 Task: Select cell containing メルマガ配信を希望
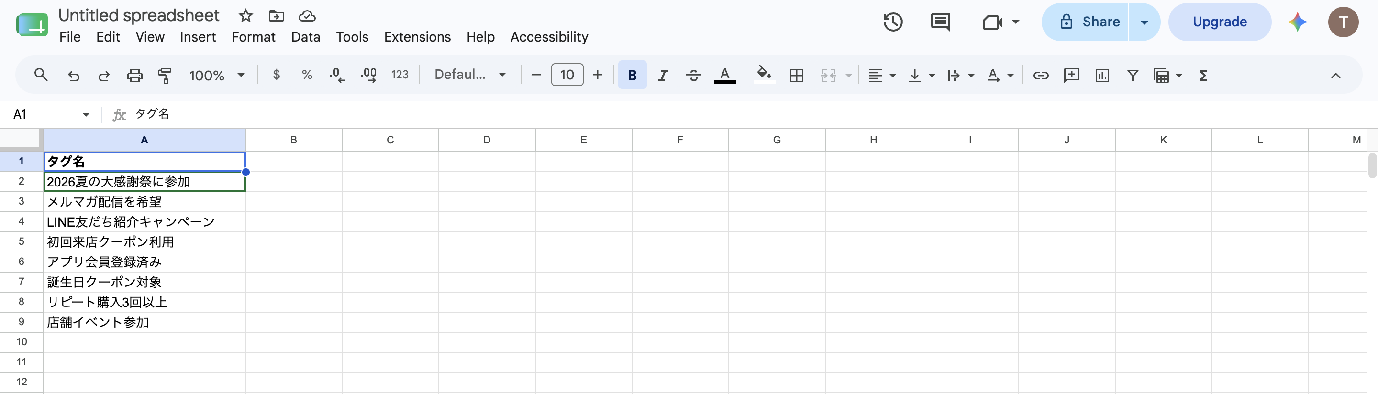click(x=144, y=202)
